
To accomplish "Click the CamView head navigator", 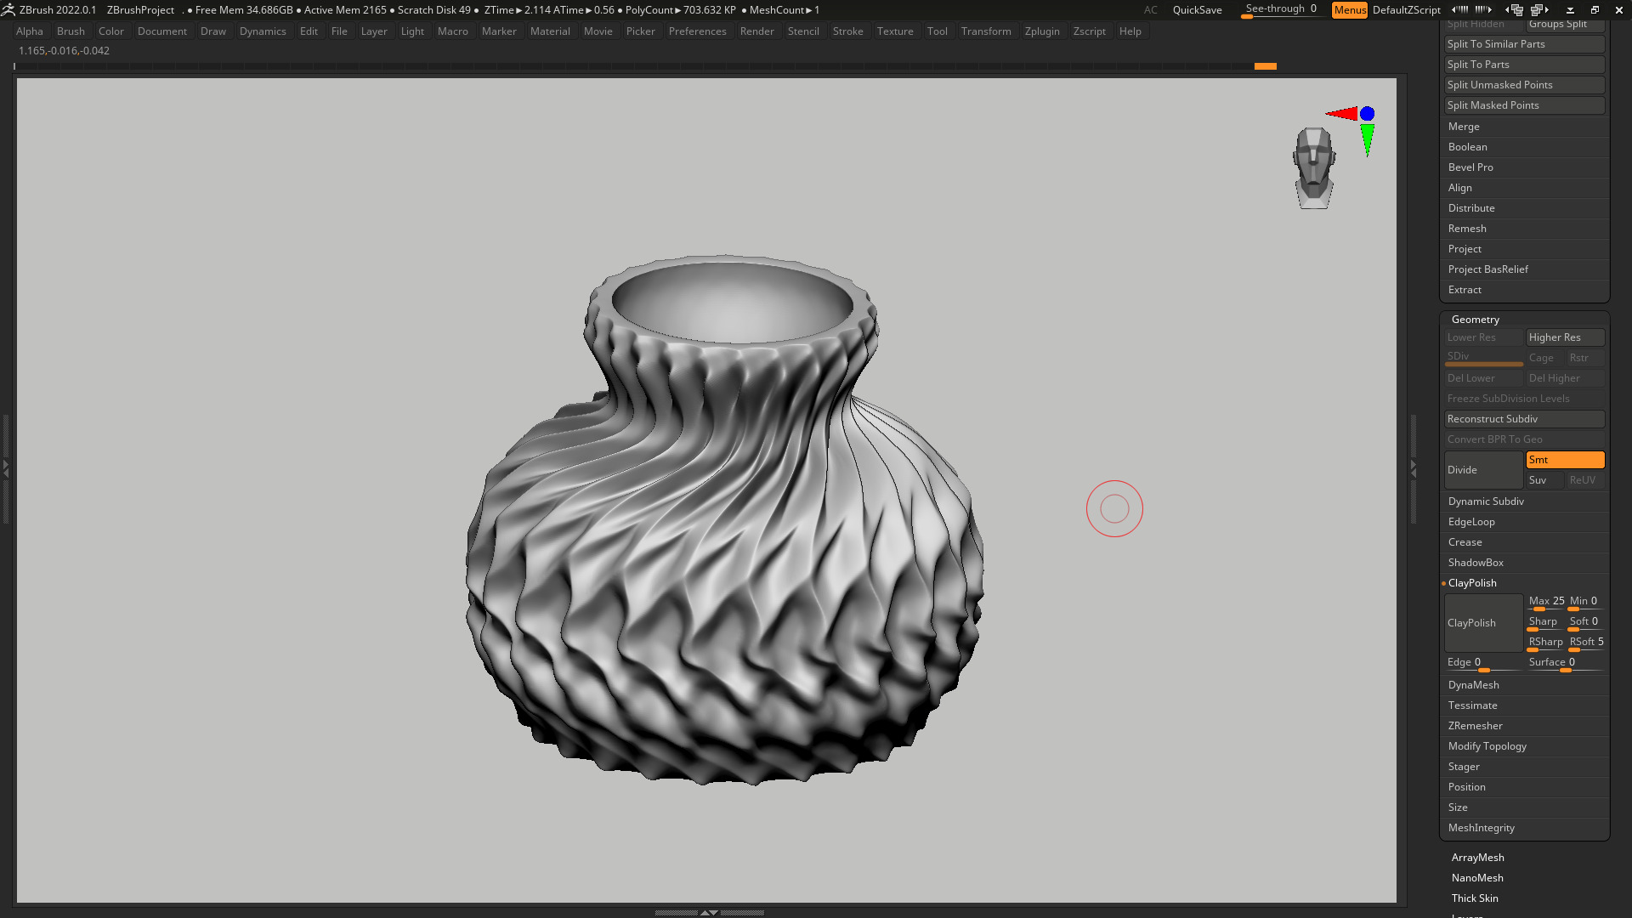I will point(1314,167).
